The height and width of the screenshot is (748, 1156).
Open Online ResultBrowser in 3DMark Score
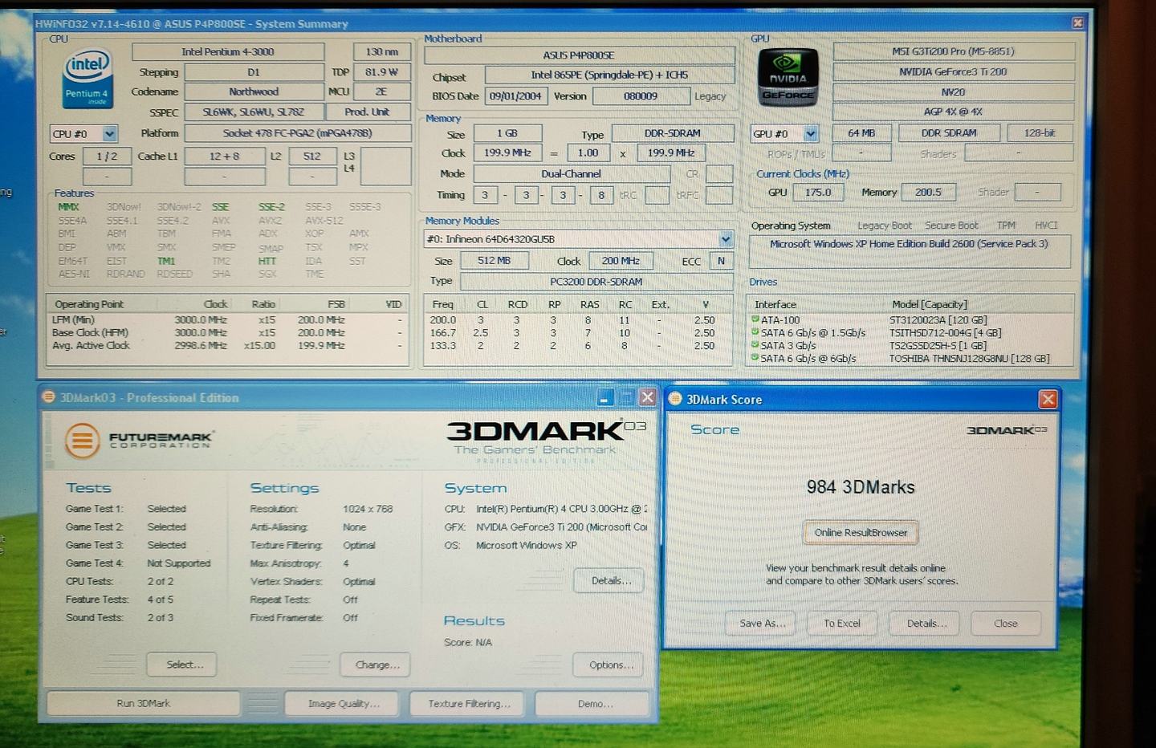(x=861, y=532)
